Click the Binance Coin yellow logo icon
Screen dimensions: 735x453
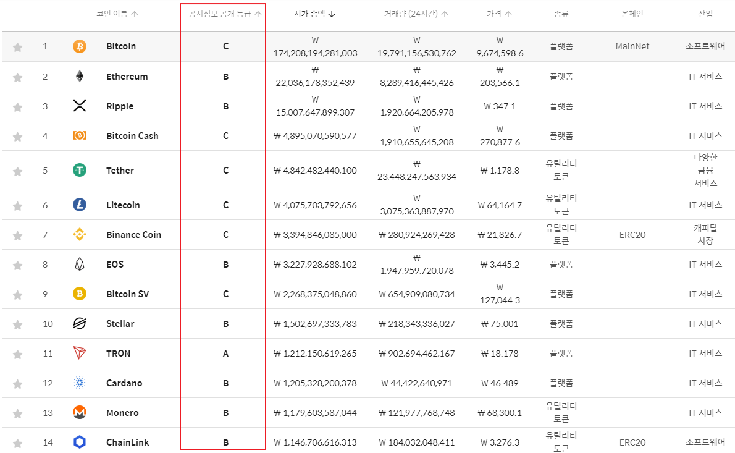click(x=80, y=234)
